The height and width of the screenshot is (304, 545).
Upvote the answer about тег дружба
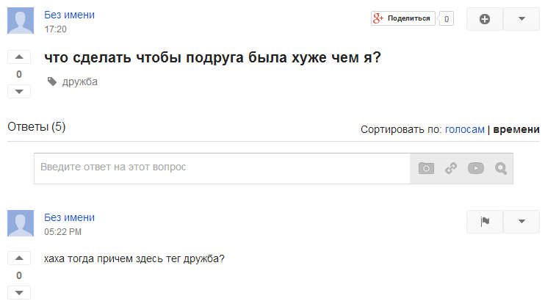click(x=19, y=258)
